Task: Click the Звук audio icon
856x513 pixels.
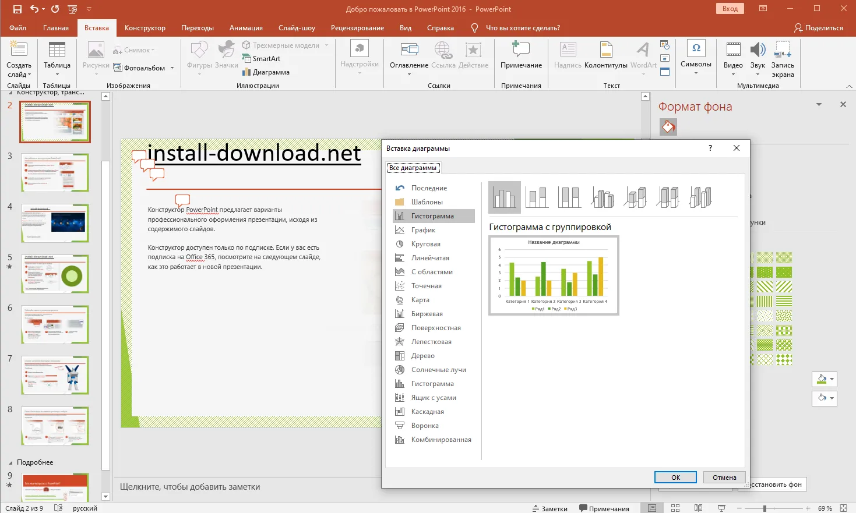Action: [x=758, y=50]
